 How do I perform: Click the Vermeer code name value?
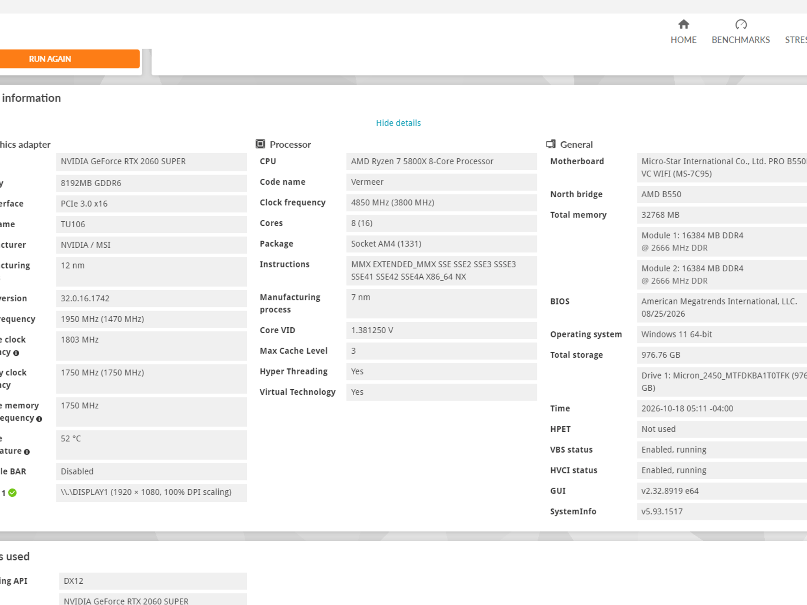click(x=441, y=182)
